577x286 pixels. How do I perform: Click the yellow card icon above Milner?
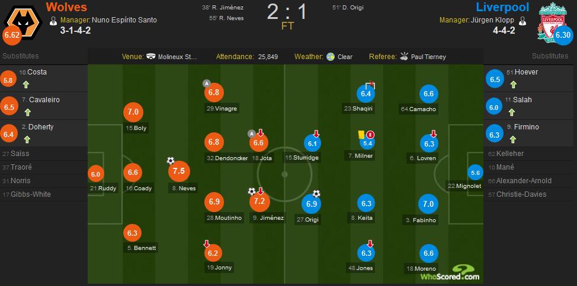(x=360, y=135)
